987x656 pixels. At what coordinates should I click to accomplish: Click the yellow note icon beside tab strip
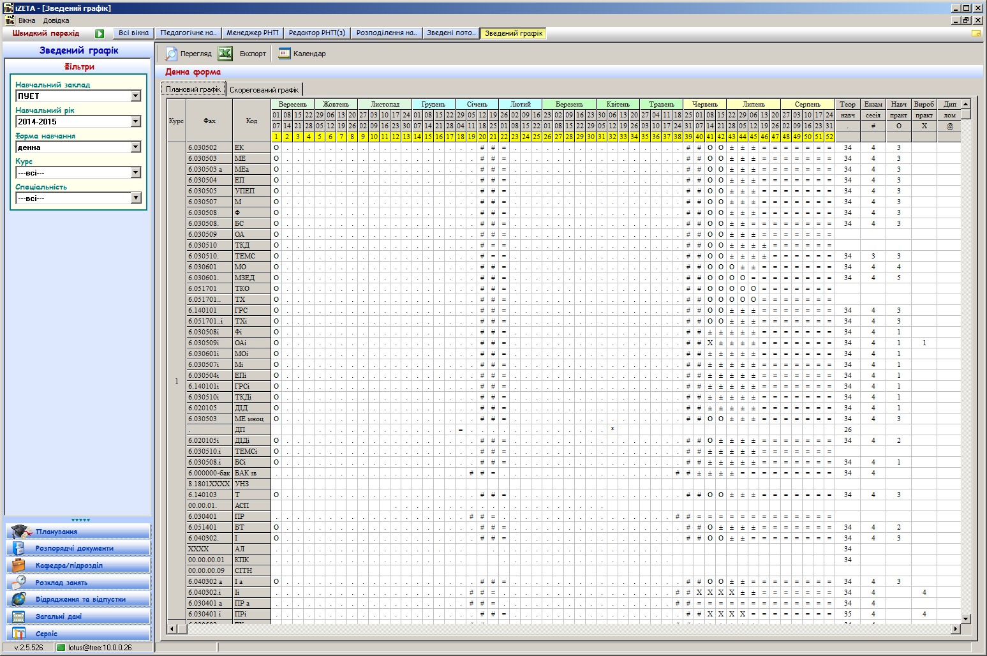click(976, 33)
